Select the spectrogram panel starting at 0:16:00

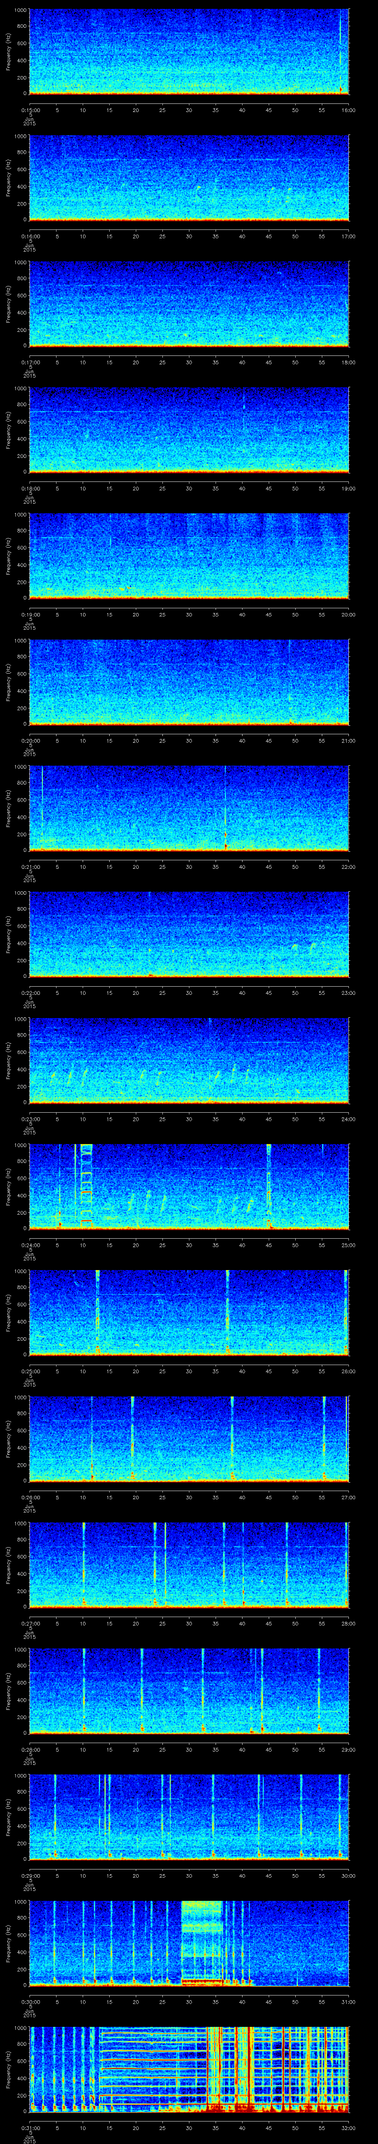189,177
